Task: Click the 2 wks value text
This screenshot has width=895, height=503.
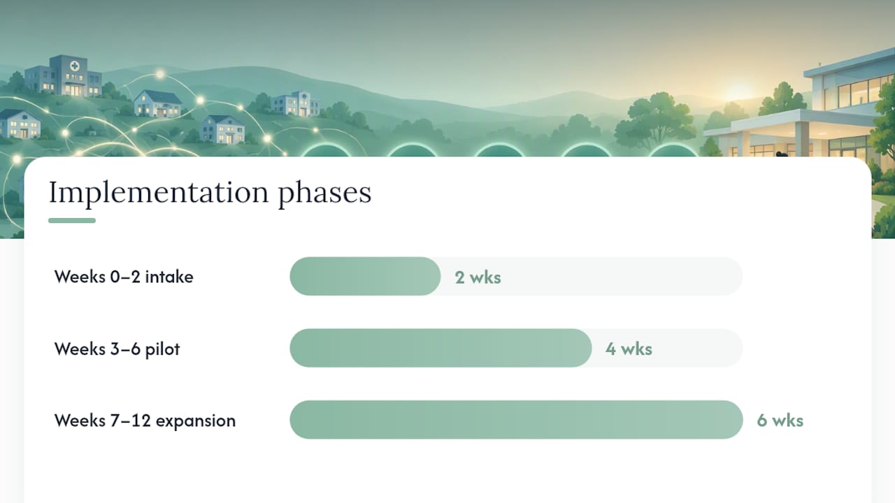Action: pos(478,277)
